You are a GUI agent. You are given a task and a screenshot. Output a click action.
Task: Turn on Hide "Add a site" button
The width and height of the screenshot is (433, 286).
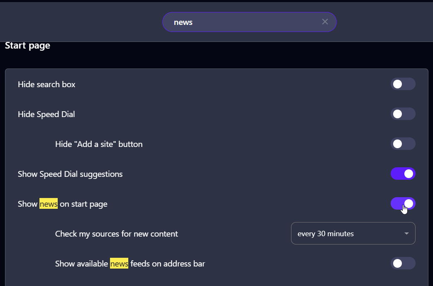(403, 144)
